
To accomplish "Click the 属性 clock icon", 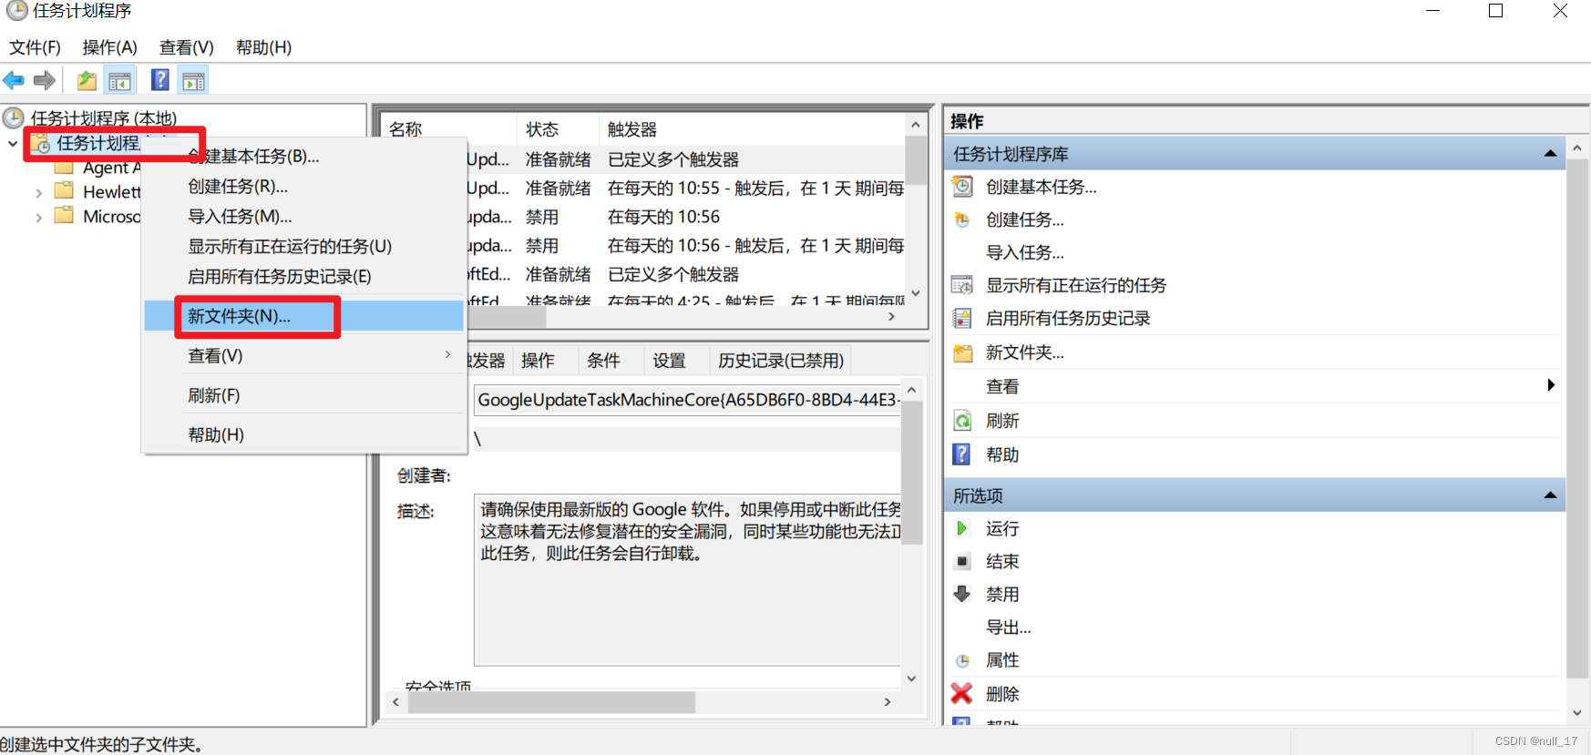I will [962, 660].
